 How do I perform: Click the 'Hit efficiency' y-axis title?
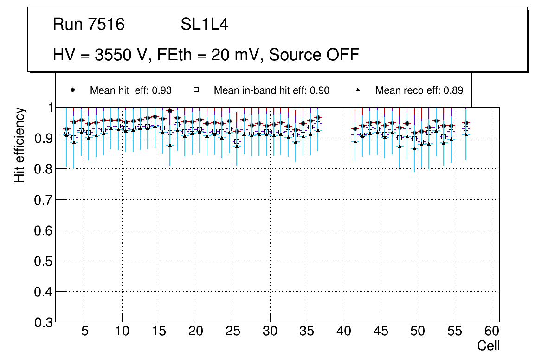(x=19, y=145)
